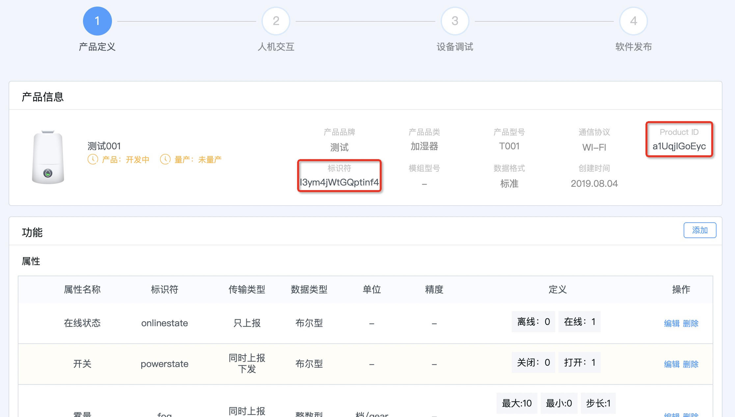Click the 离线：0 definition tag
The height and width of the screenshot is (417, 735).
tap(533, 322)
